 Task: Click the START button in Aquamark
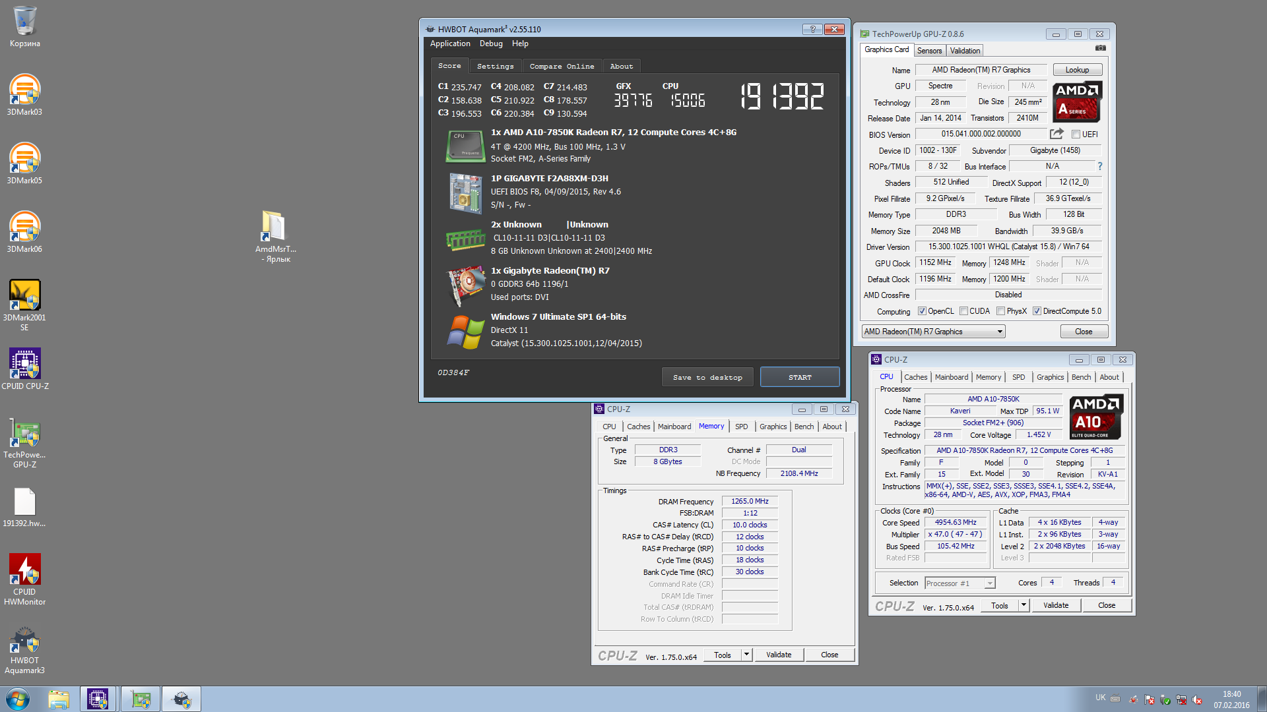pyautogui.click(x=800, y=377)
